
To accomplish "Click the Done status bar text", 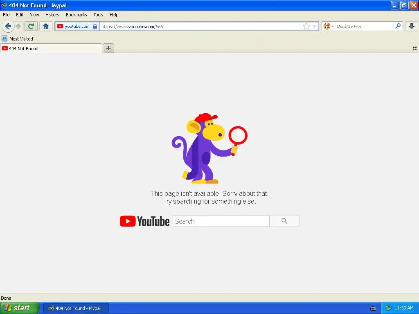I will pos(6,298).
